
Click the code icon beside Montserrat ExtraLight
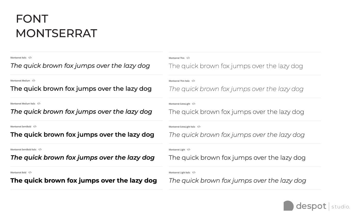pyautogui.click(x=194, y=104)
